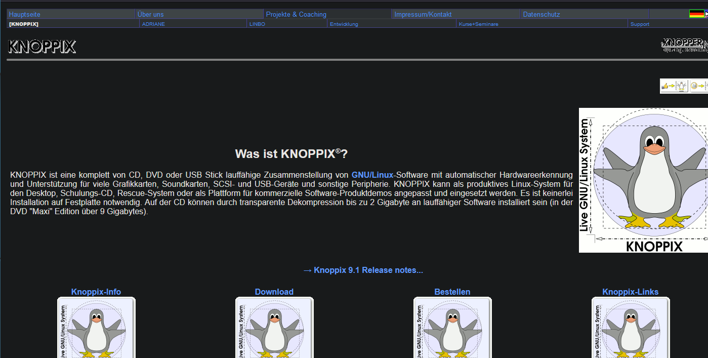Viewport: 708px width, 358px height.
Task: Open the Support submenu item
Action: pos(640,24)
